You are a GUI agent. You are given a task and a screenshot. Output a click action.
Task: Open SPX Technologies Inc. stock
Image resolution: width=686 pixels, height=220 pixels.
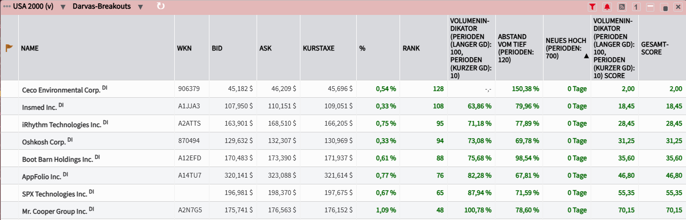tap(54, 194)
